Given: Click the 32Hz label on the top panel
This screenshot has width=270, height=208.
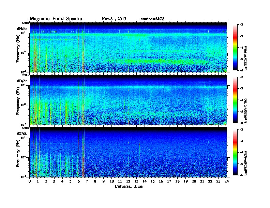Looking at the screenshot, I should (x=25, y=23).
